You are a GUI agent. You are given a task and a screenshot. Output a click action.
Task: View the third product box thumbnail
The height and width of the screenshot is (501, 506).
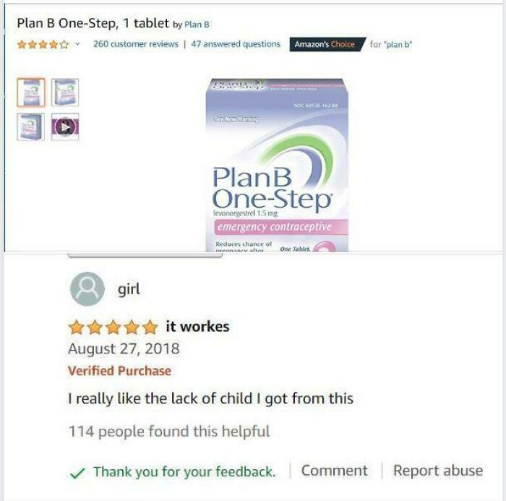30,127
